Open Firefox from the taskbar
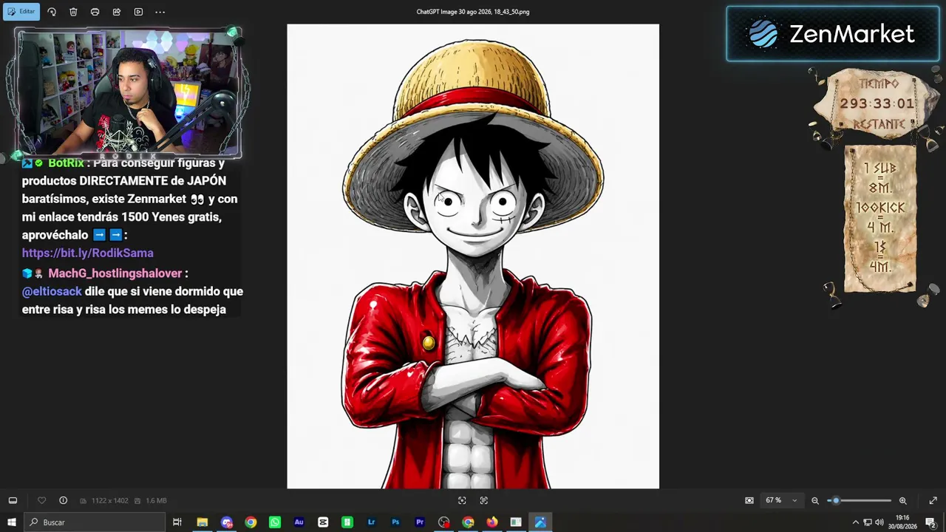The image size is (946, 532). tap(492, 522)
